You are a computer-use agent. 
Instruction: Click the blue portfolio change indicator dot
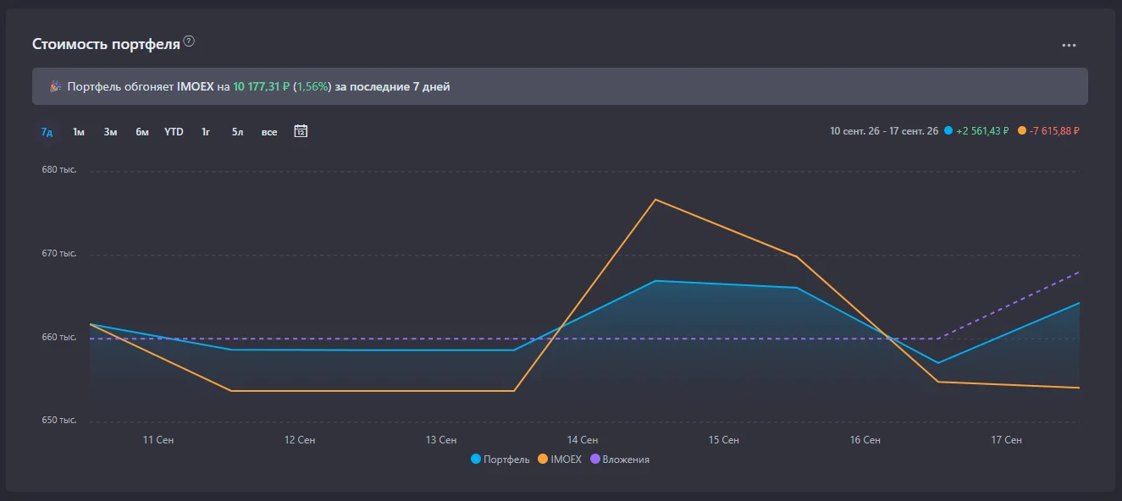click(x=948, y=131)
